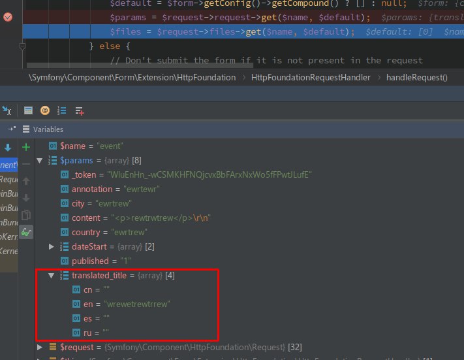Click the down arrow move watch icon
This screenshot has height=360, width=464.
pos(26,197)
